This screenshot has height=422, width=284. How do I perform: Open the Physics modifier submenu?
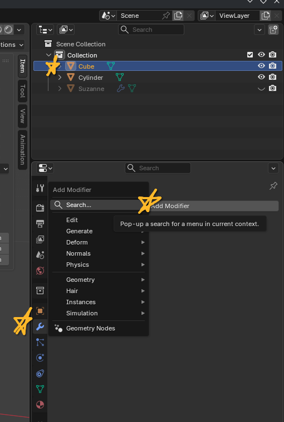click(x=99, y=265)
